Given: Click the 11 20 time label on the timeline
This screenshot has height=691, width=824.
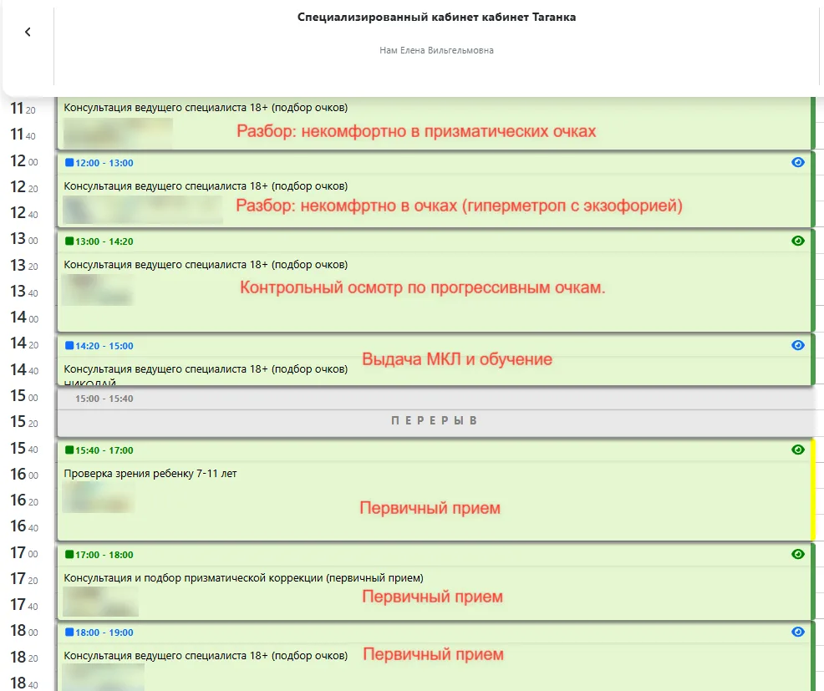Looking at the screenshot, I should point(23,109).
